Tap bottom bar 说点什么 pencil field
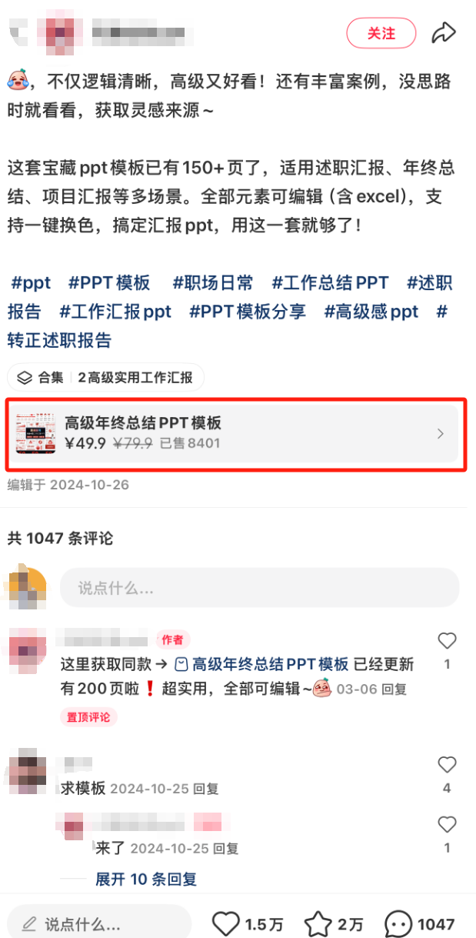The image size is (476, 938). point(99,923)
